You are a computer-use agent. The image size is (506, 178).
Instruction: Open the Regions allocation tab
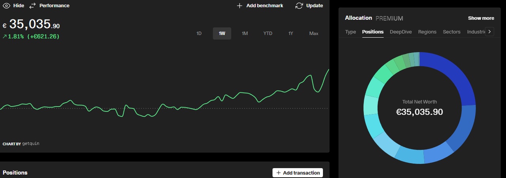(427, 32)
